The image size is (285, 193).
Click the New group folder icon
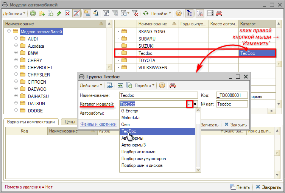coord(42,13)
